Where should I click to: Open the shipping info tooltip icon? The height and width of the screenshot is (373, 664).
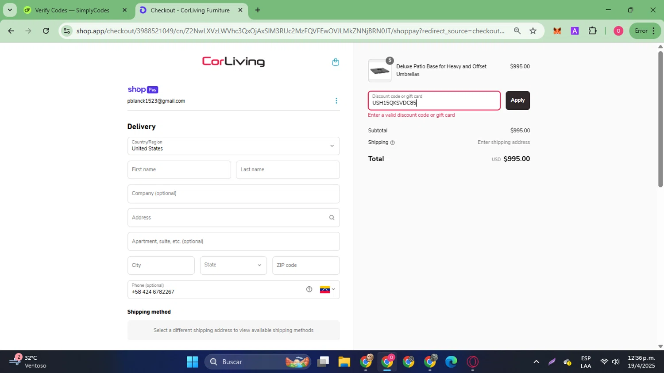point(392,142)
